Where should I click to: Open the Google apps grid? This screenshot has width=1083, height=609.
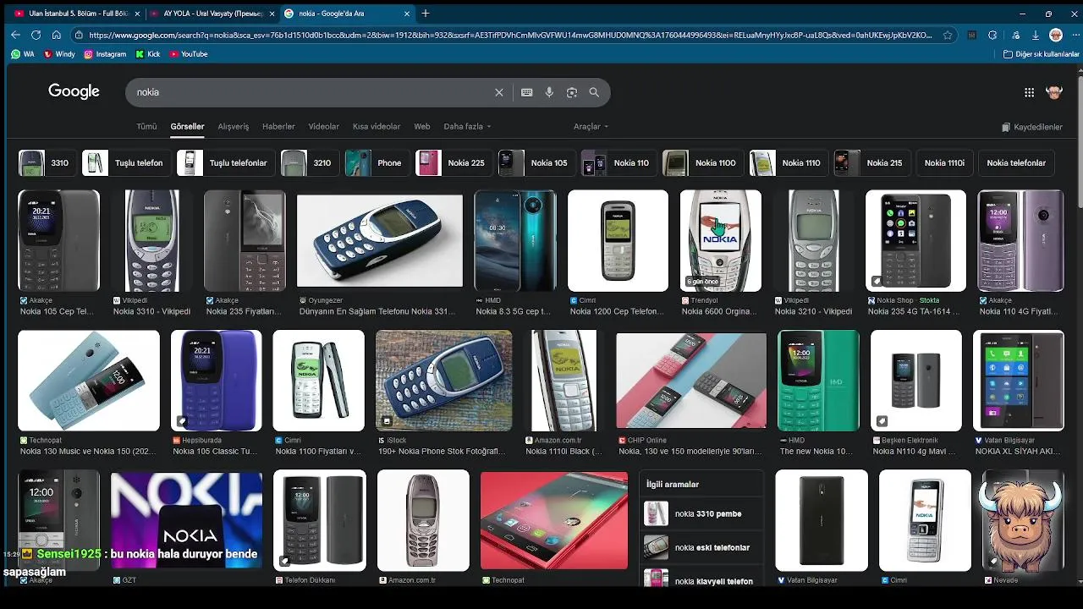(x=1029, y=92)
